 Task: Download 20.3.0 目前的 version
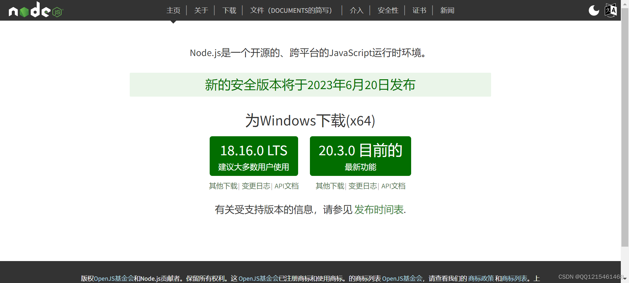[x=360, y=156]
